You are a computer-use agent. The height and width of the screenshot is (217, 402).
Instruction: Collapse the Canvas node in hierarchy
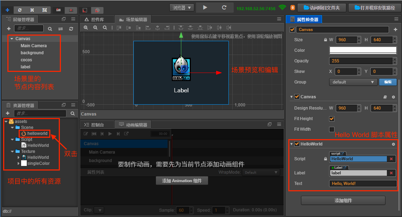click(12, 39)
